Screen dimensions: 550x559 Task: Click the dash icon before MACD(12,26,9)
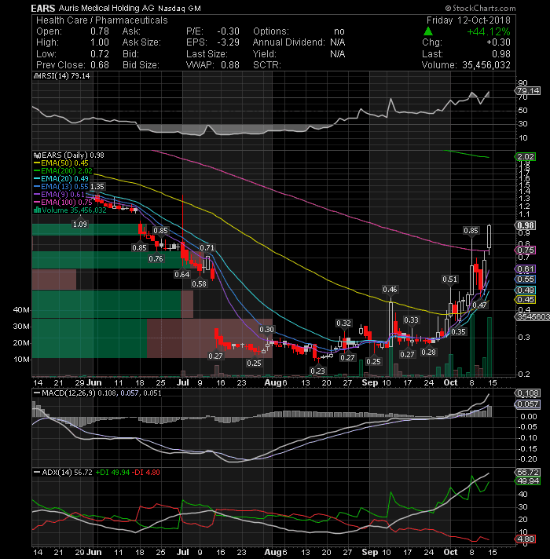tap(37, 393)
